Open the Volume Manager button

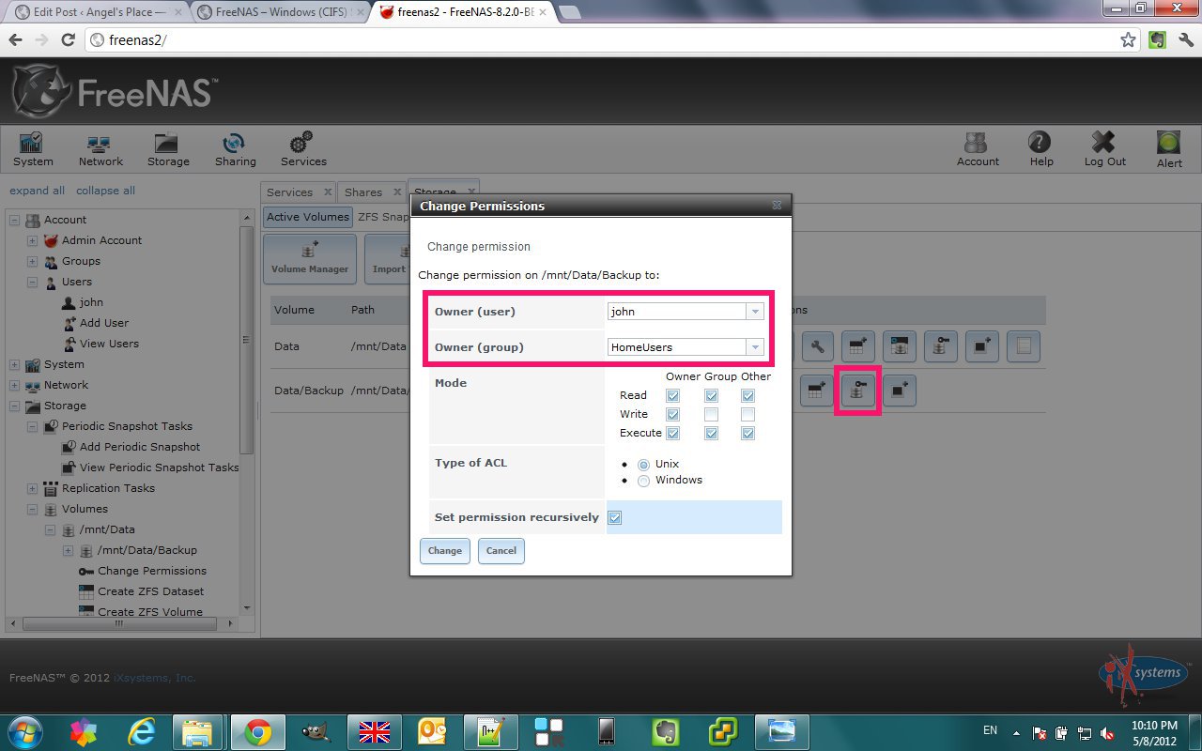pyautogui.click(x=310, y=259)
